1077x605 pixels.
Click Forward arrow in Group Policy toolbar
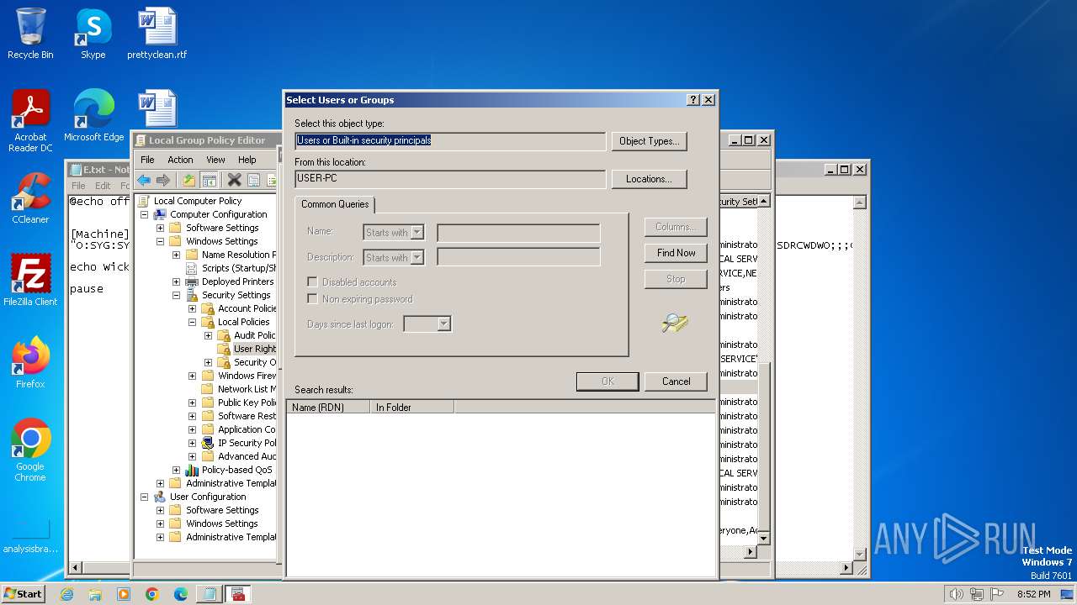click(163, 180)
